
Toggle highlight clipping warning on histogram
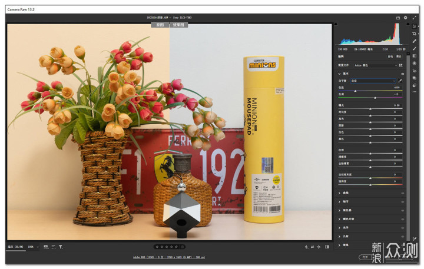point(408,24)
